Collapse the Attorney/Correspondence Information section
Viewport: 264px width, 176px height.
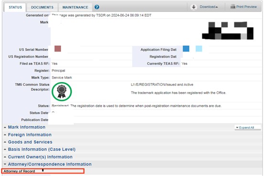click(x=50, y=164)
